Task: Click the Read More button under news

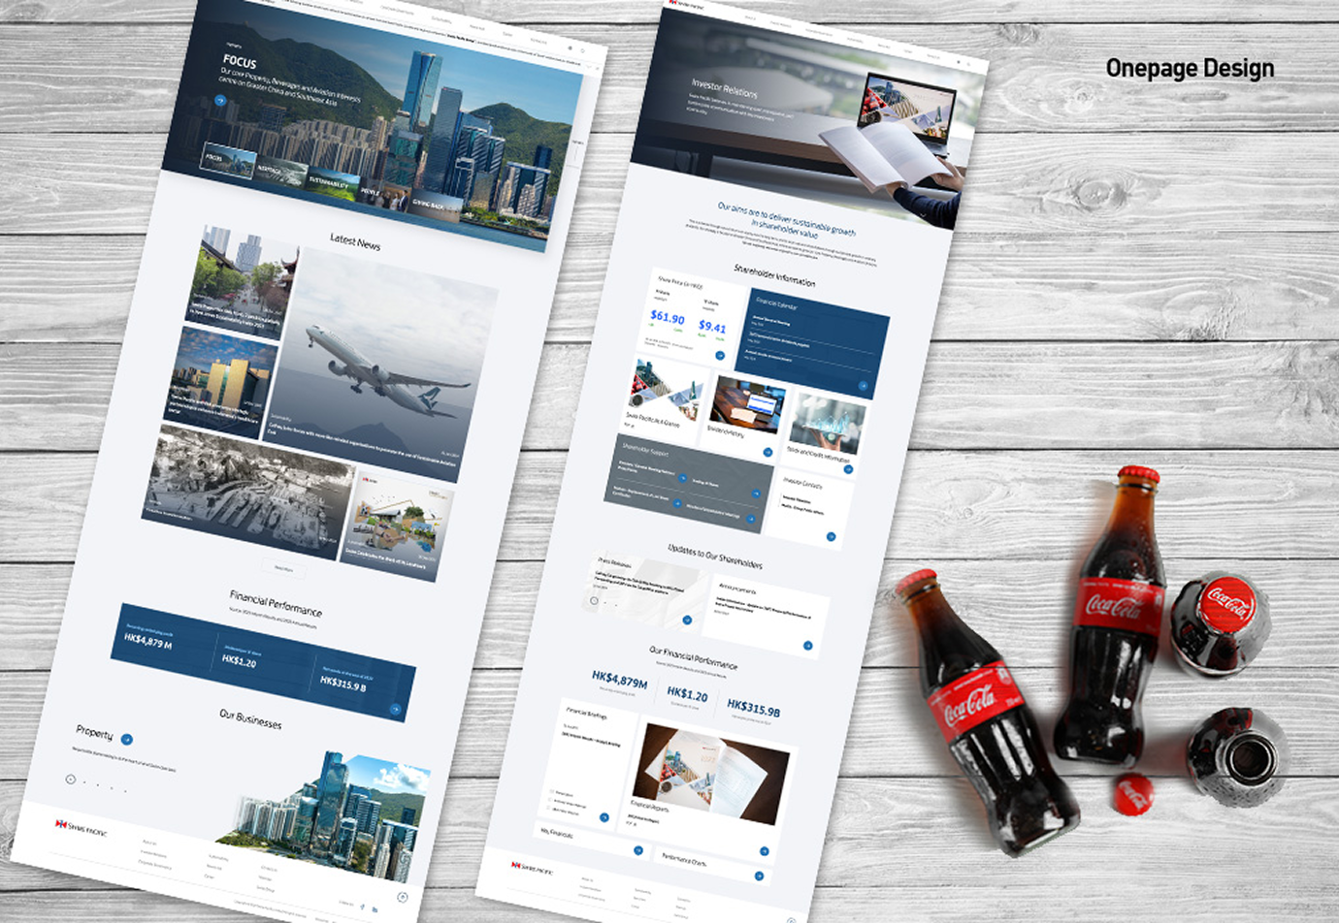Action: coord(283,568)
